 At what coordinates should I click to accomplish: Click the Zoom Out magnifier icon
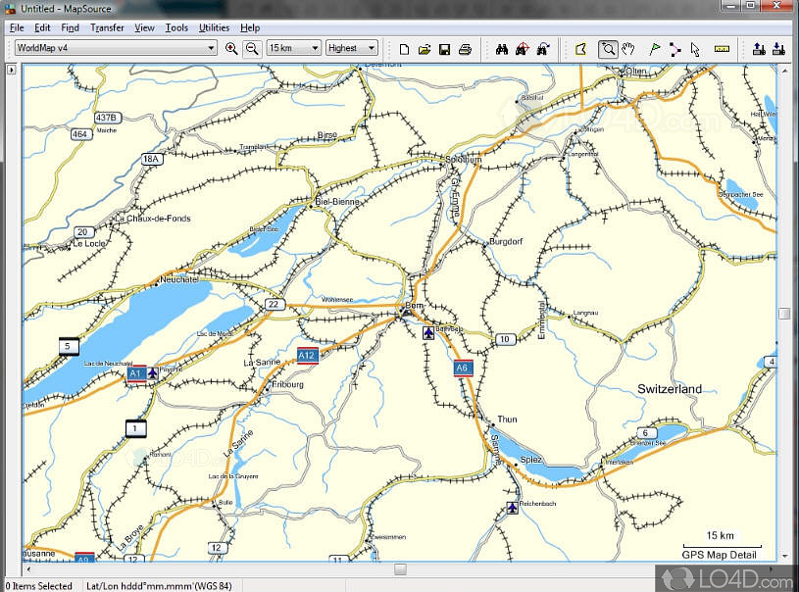(x=252, y=48)
